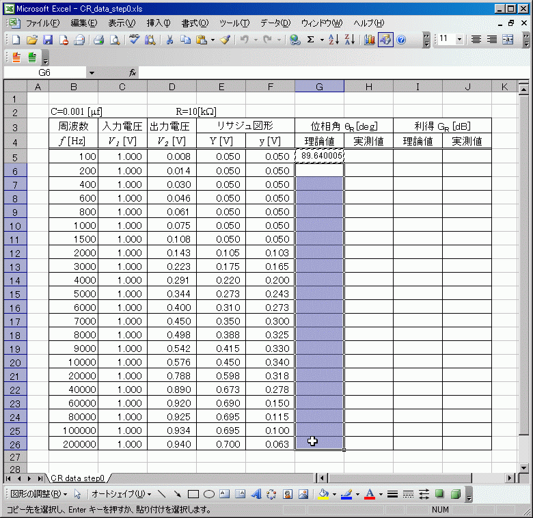Image resolution: width=533 pixels, height=518 pixels.
Task: Expand the AutoShapes (オートシェイプ) menu
Action: pyautogui.click(x=120, y=494)
